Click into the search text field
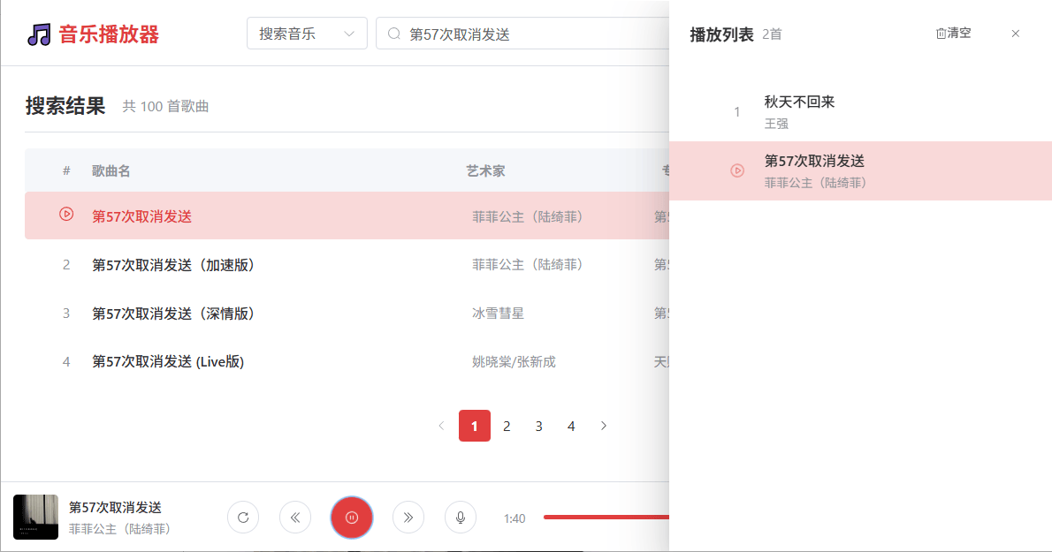 coord(530,34)
